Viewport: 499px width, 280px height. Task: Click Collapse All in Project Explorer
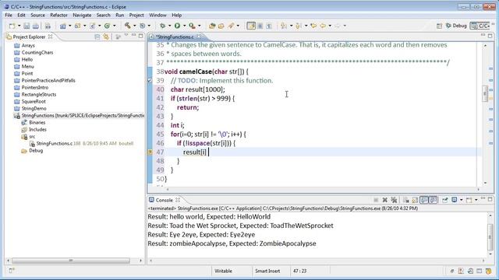click(97, 37)
